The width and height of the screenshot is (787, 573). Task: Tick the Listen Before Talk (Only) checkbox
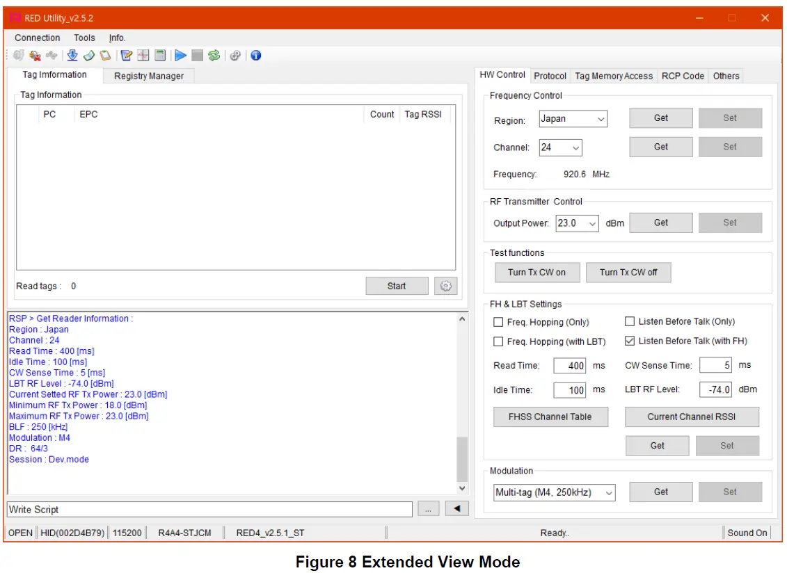click(x=630, y=322)
